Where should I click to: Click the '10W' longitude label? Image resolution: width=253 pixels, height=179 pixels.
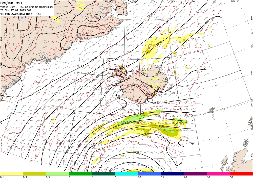pyautogui.click(x=173, y=1)
